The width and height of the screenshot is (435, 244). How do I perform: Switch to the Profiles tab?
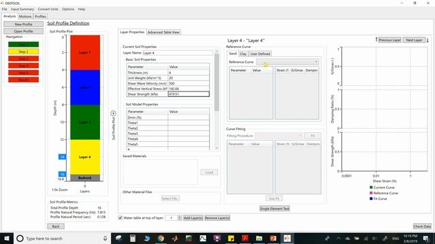(40, 16)
